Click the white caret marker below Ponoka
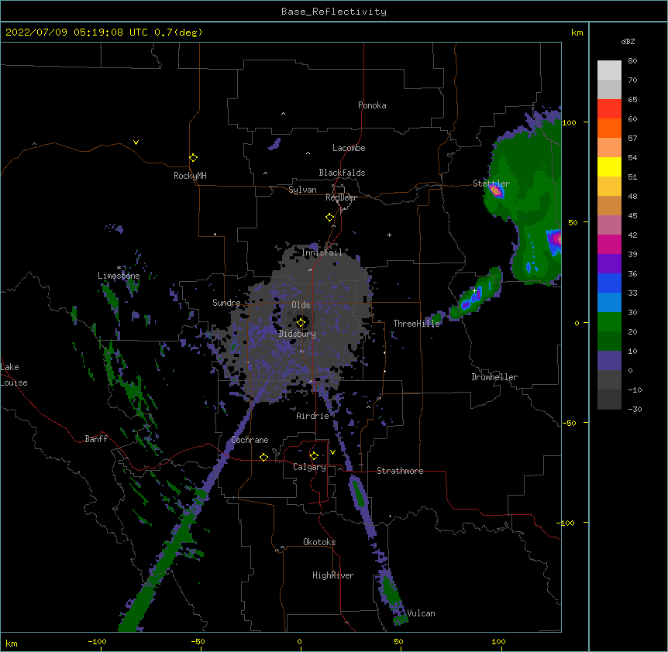This screenshot has width=668, height=652. [284, 114]
